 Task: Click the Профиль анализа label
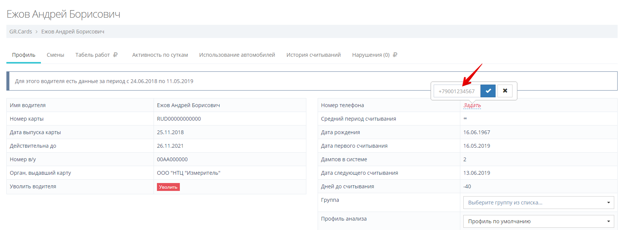click(x=344, y=219)
